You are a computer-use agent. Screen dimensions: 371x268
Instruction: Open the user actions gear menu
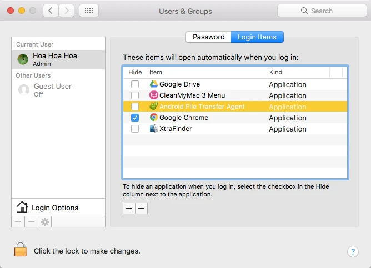(x=45, y=222)
